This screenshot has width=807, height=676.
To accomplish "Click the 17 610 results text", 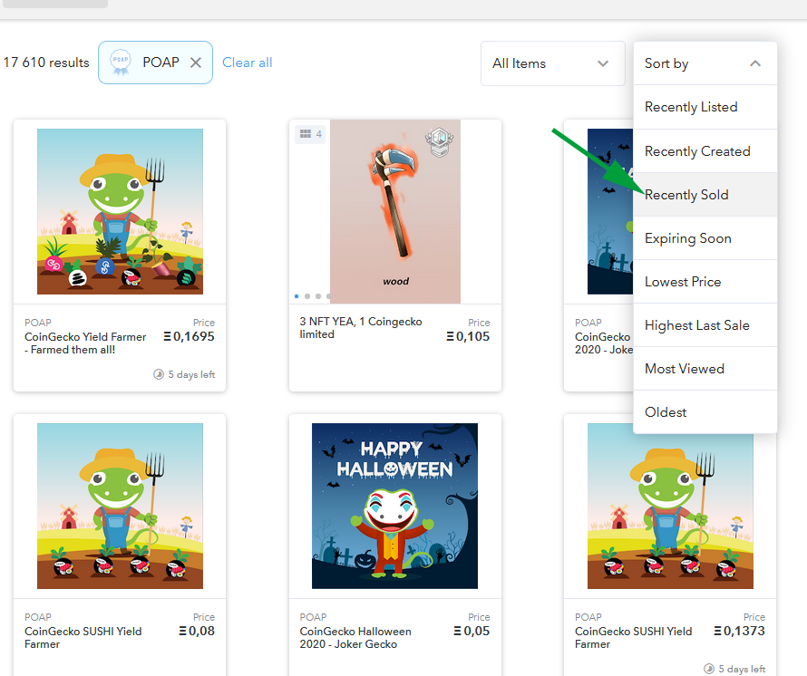I will point(46,63).
